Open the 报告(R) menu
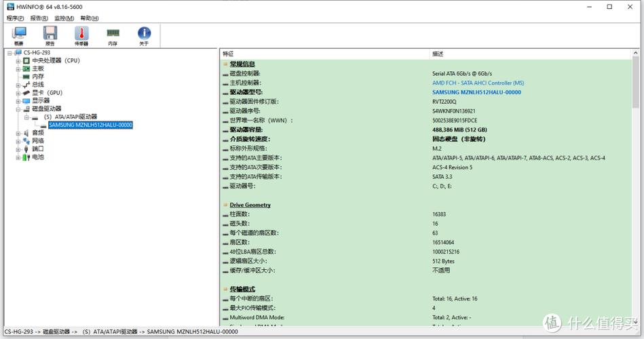 (39, 18)
